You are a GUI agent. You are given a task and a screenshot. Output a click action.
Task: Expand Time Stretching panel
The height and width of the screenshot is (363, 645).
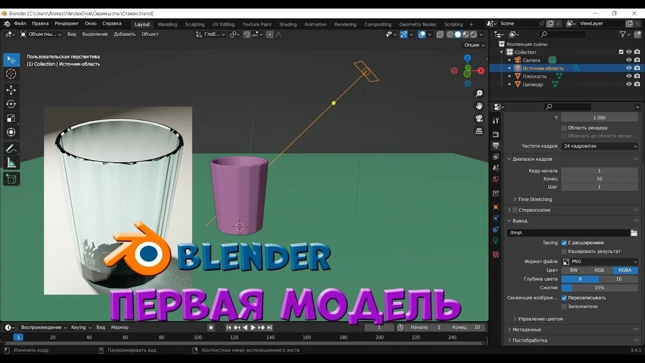click(x=535, y=200)
